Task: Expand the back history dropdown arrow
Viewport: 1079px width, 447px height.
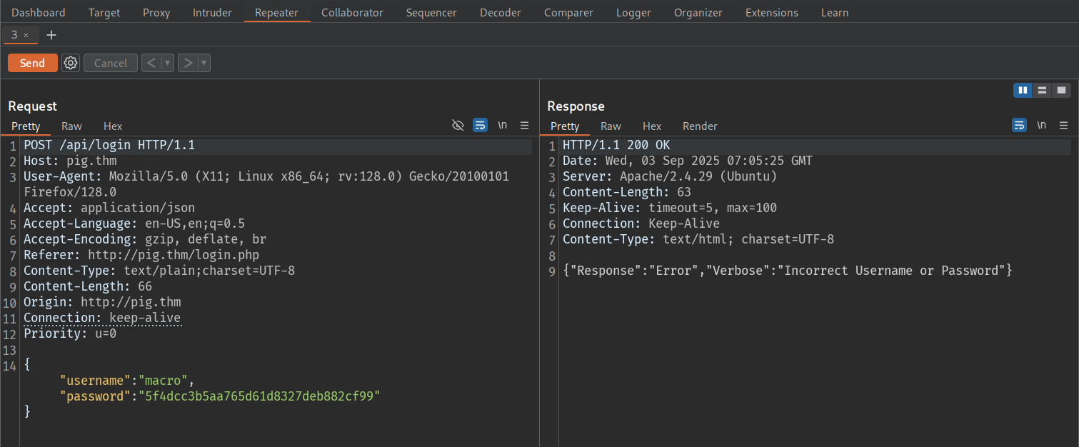Action: (168, 63)
